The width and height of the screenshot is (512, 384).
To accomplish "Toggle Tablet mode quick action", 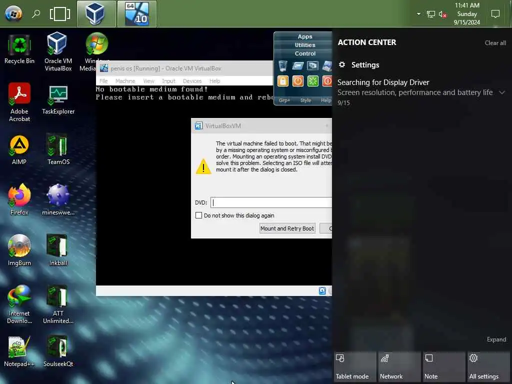I will [x=355, y=367].
